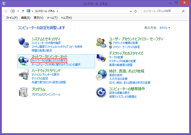Click 言語の追加 link
This screenshot has height=135, width=191.
point(116,75)
